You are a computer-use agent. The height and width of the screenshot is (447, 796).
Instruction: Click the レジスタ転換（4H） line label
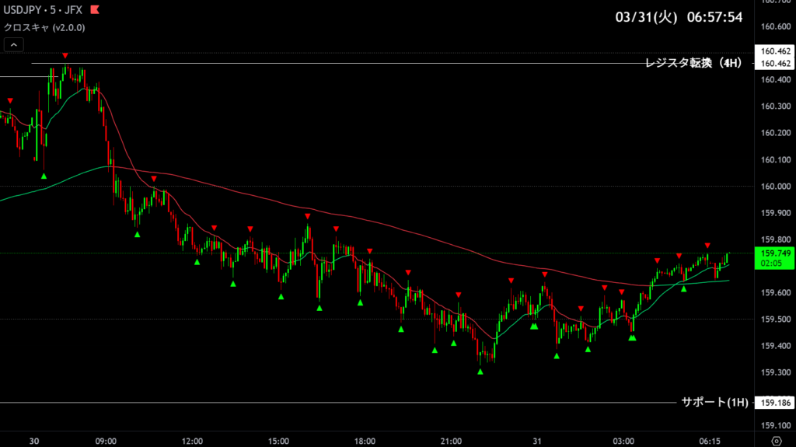click(x=693, y=64)
